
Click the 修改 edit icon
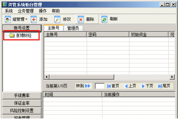[x=57, y=19]
